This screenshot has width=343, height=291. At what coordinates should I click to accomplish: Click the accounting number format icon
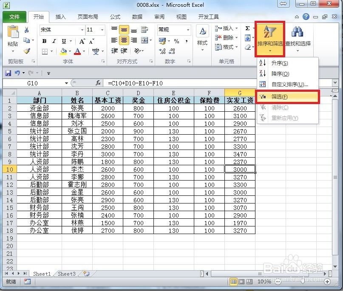[162, 41]
